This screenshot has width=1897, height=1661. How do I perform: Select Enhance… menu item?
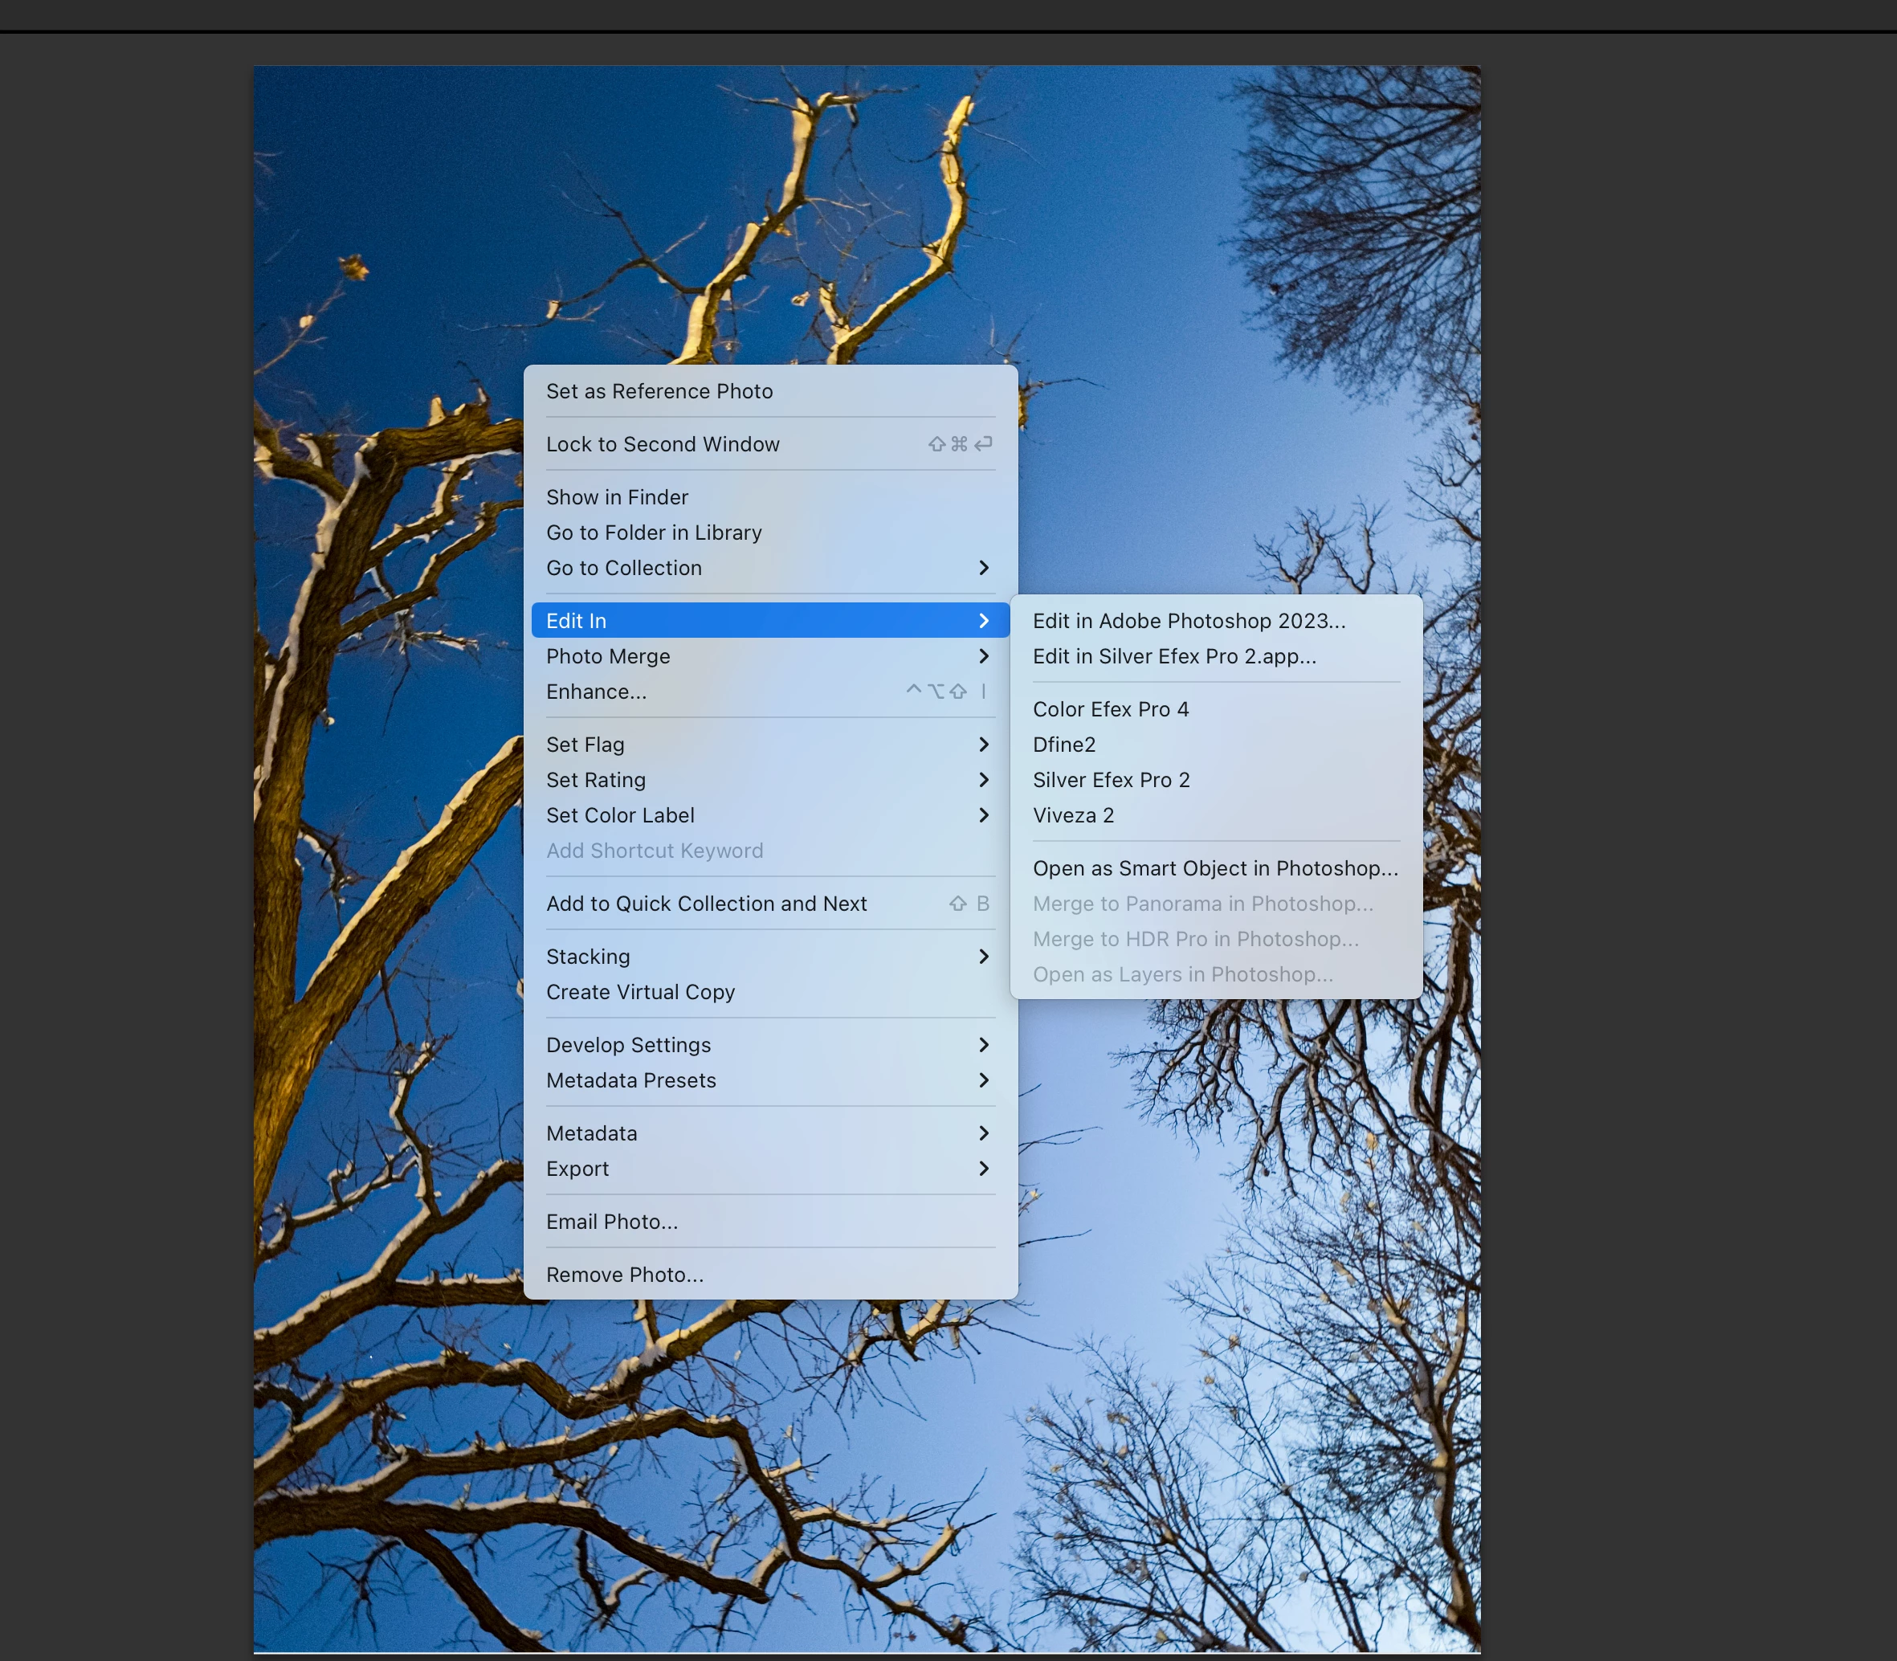pos(597,692)
